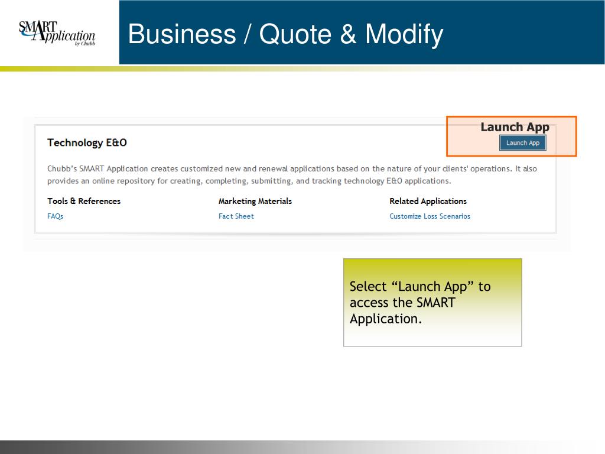Image resolution: width=605 pixels, height=454 pixels.
Task: Click the 'Select "Launch App" to access' note
Action: [x=432, y=303]
